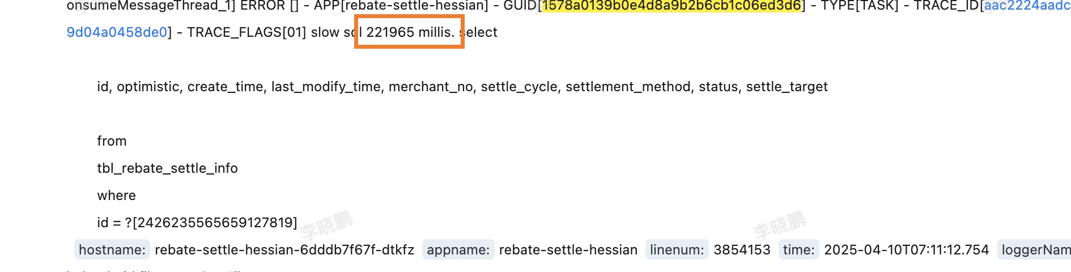Select the hostname field label
Screen dimensions: 1071x272
[112, 250]
